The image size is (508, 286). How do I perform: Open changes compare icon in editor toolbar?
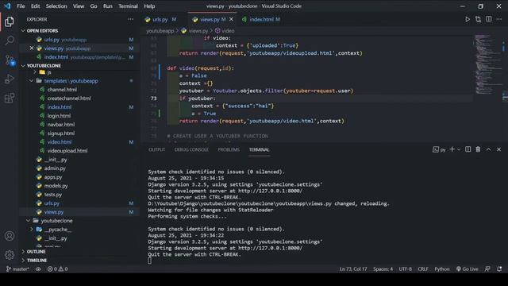coord(478,19)
